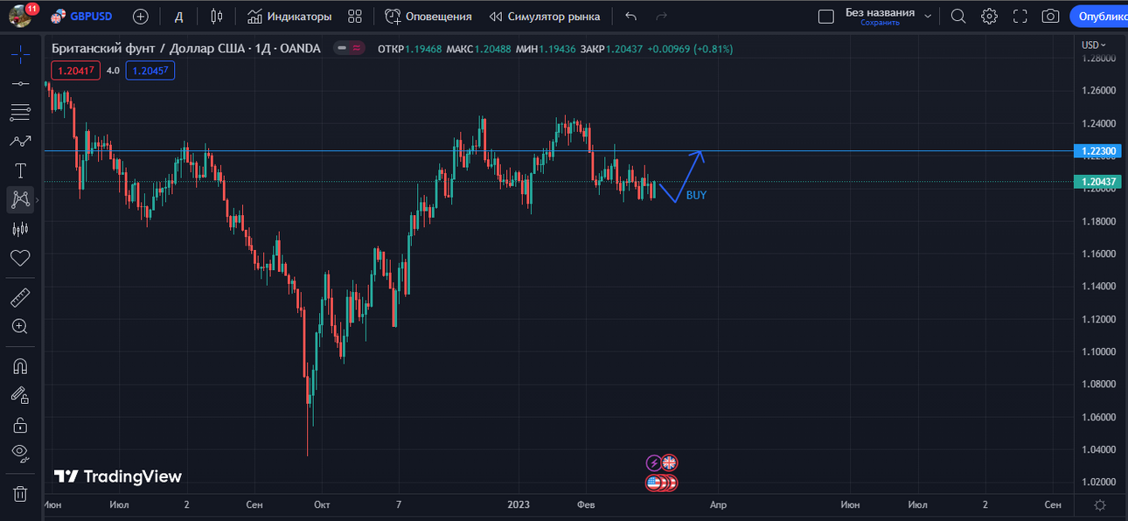Click the 4.0 spread value
The width and height of the screenshot is (1128, 521).
point(113,71)
